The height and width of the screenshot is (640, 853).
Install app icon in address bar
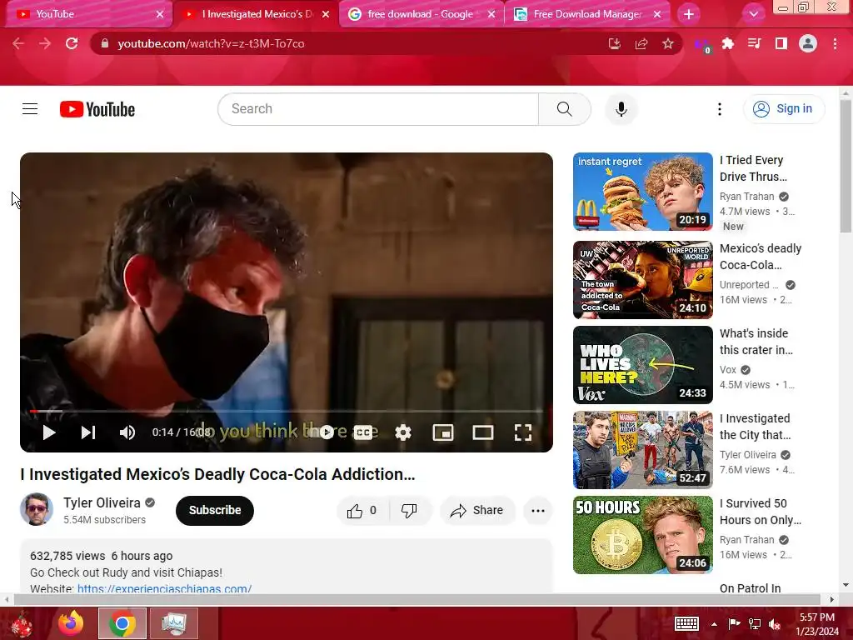(615, 43)
